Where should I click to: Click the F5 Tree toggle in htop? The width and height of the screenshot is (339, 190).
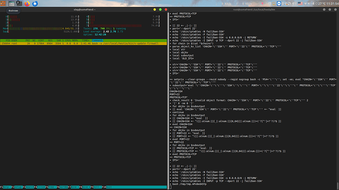(51, 187)
